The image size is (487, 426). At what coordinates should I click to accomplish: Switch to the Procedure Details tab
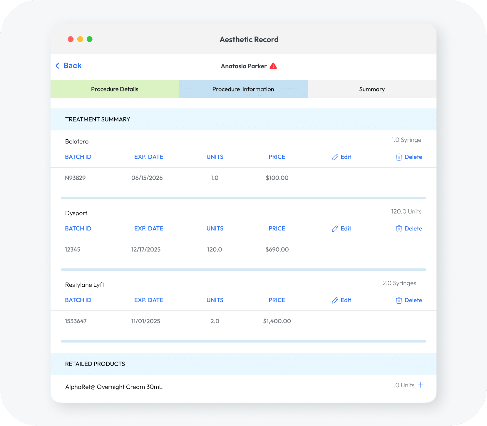[x=115, y=89]
